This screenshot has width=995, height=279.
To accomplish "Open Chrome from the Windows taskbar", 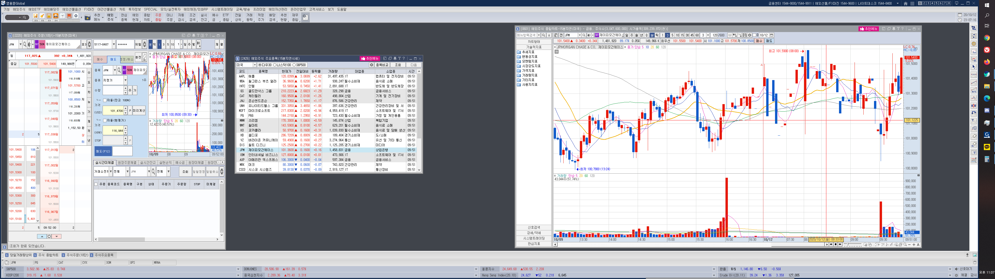I will point(986,38).
